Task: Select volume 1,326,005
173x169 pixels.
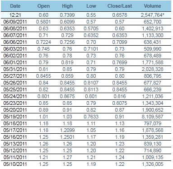Action: [x=153, y=164]
